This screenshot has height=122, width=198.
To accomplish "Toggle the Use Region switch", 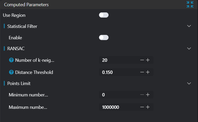I will point(104,15).
